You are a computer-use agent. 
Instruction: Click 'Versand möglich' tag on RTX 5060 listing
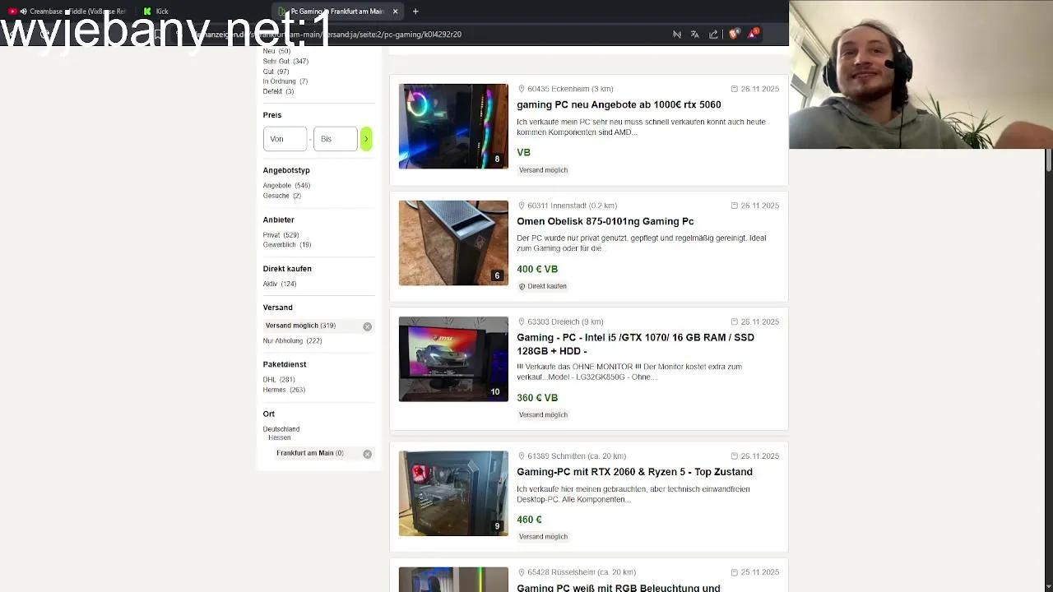coord(543,170)
